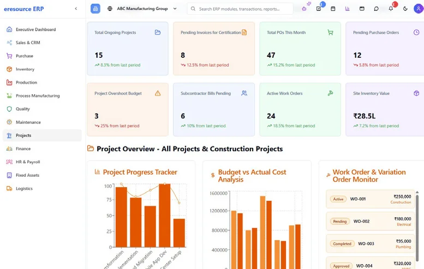Open the chat messages icon
The width and height of the screenshot is (424, 269).
point(377,9)
